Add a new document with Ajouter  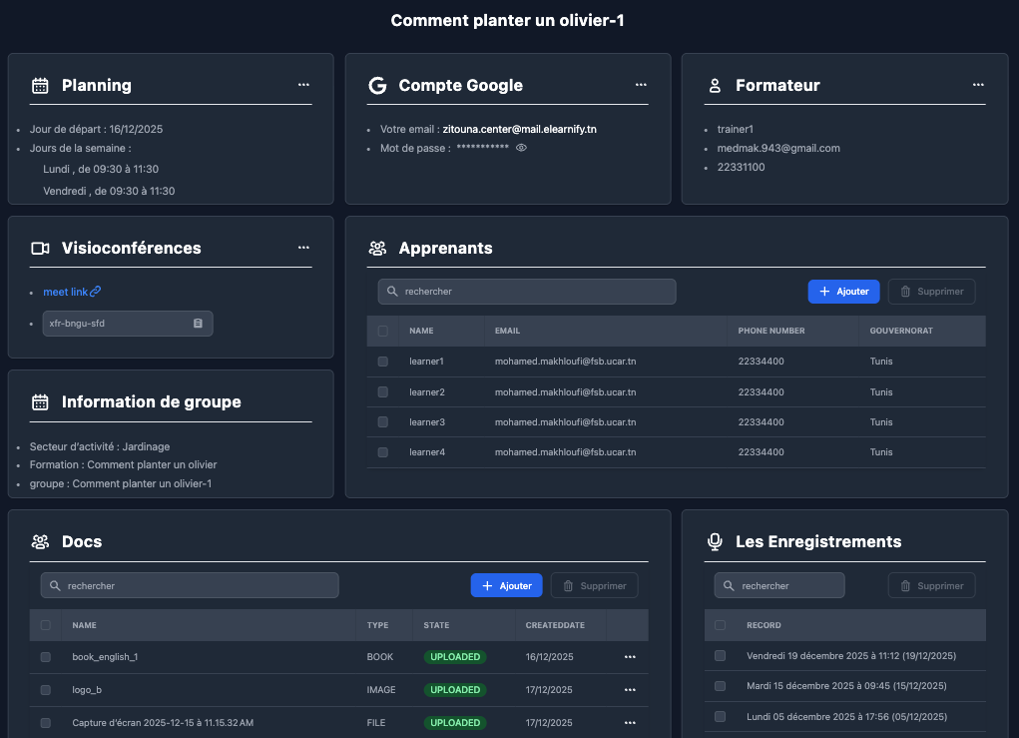(x=506, y=586)
